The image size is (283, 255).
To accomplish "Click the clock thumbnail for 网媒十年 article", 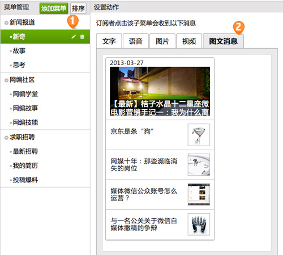I will tap(199, 165).
